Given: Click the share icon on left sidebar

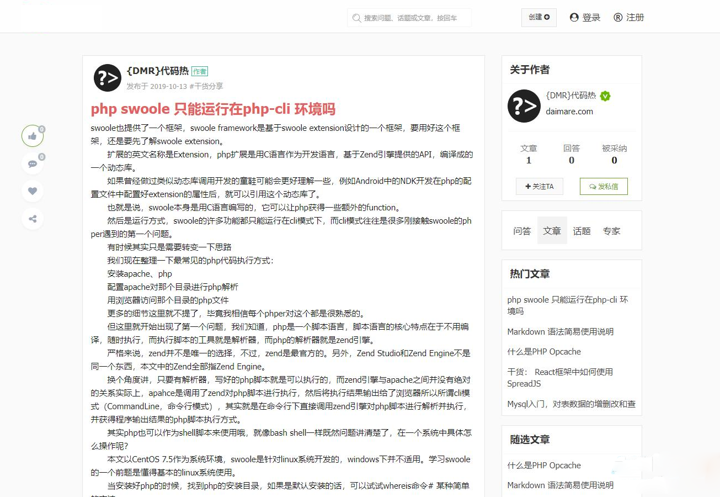Looking at the screenshot, I should (x=33, y=219).
